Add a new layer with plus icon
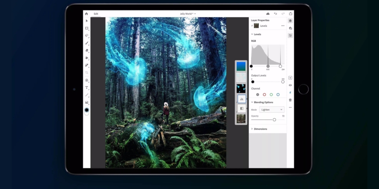Screen dimensions: 379x189 pos(290,78)
